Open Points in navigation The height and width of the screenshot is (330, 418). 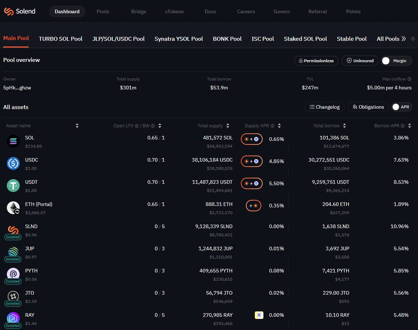[353, 11]
